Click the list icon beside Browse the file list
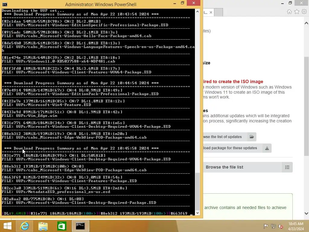The width and height of the screenshot is (309, 232). click(x=287, y=167)
